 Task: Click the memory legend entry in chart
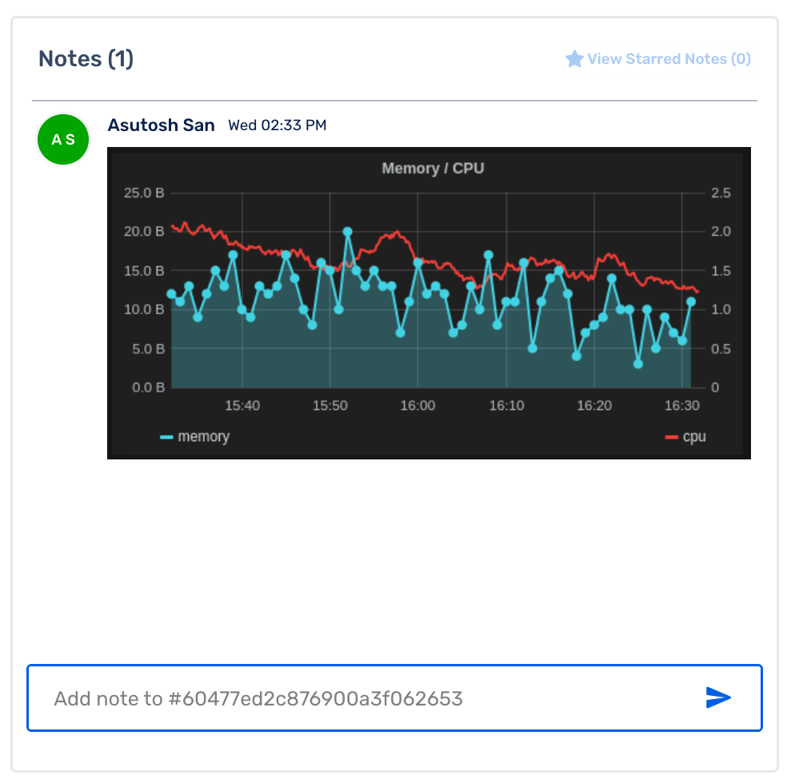195,436
